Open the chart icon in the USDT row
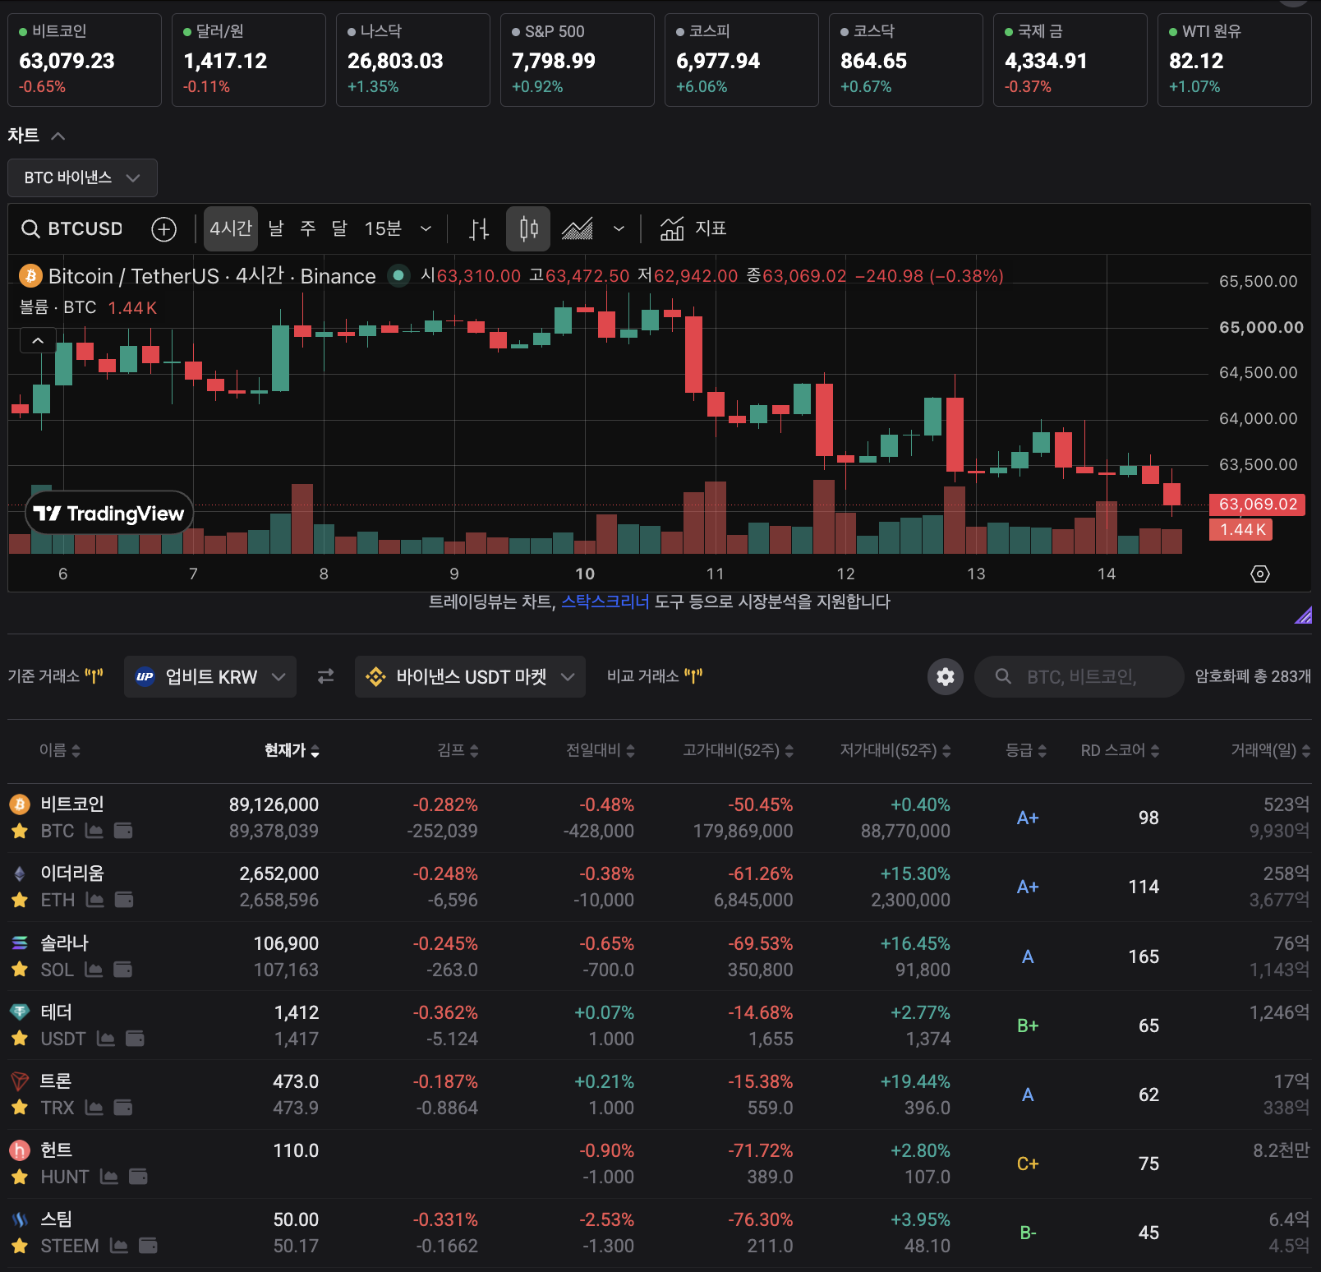 click(106, 1039)
